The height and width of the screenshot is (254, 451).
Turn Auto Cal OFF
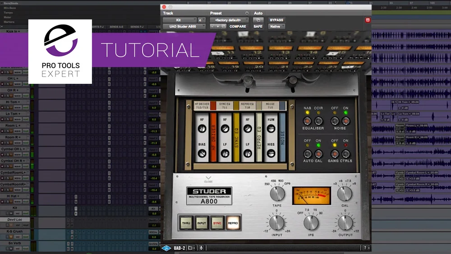307,154
